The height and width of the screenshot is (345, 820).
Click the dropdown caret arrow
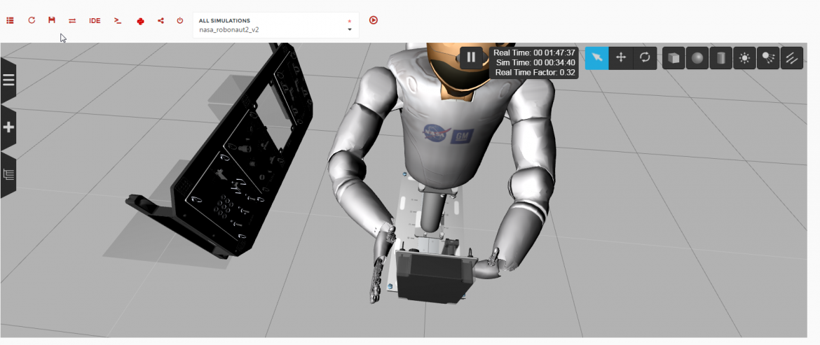click(349, 30)
